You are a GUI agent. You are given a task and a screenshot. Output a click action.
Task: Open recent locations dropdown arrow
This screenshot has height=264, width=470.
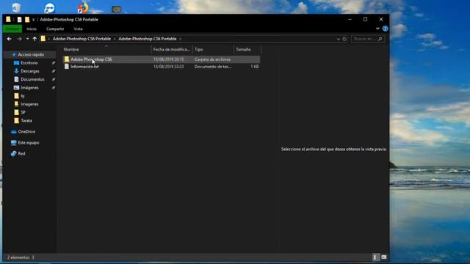tap(27, 39)
